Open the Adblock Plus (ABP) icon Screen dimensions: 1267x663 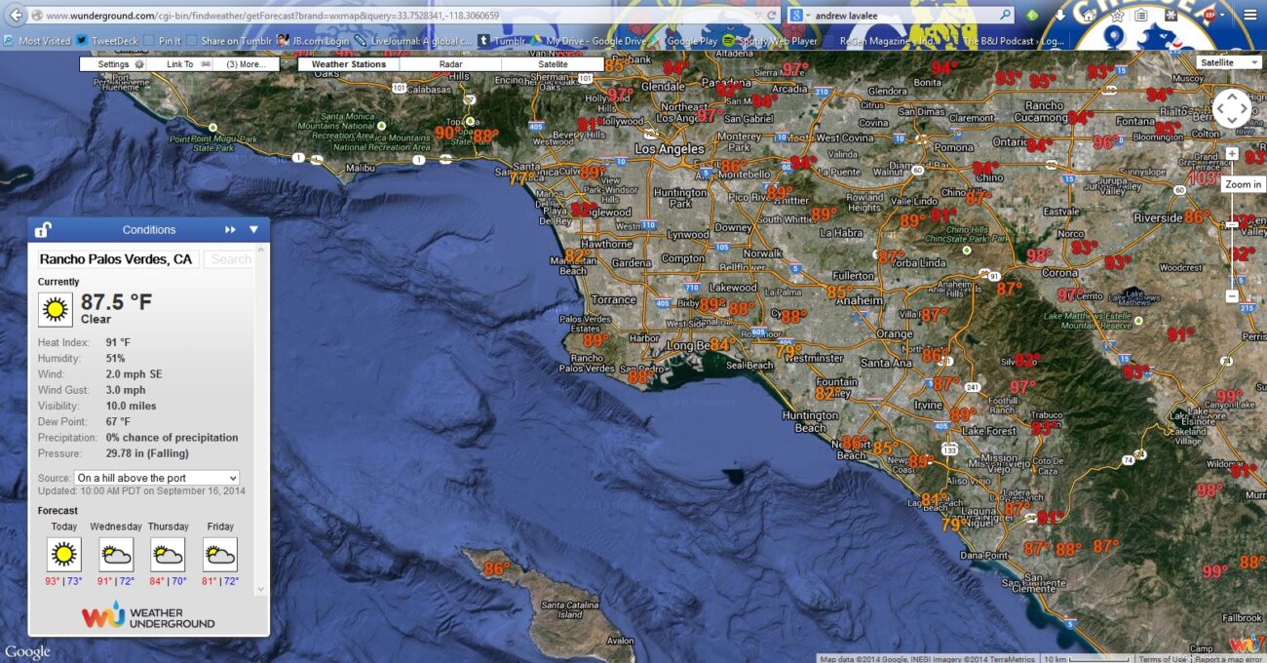coord(1209,16)
